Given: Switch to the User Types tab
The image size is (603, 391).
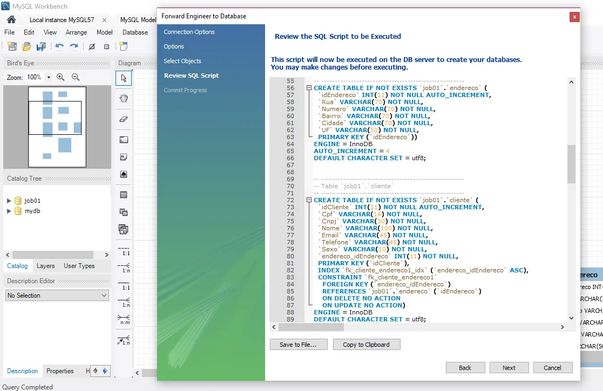Looking at the screenshot, I should [79, 266].
